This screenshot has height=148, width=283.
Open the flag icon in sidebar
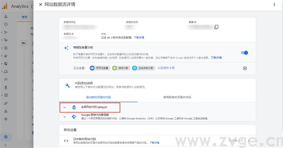click(6, 80)
